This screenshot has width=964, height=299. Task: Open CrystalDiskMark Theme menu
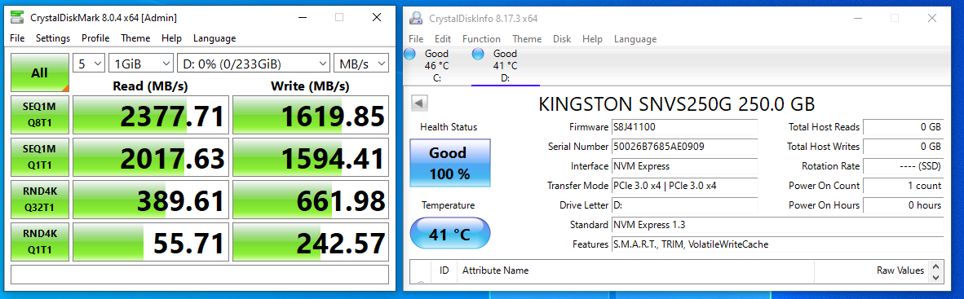(135, 38)
